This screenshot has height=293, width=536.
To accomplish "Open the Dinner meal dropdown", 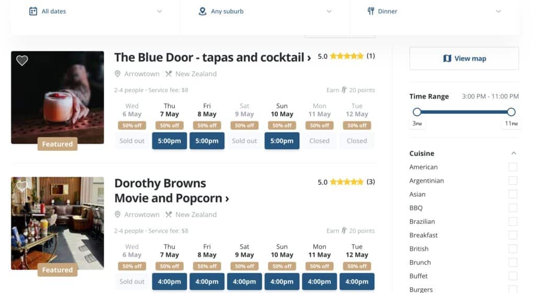I will pyautogui.click(x=434, y=12).
